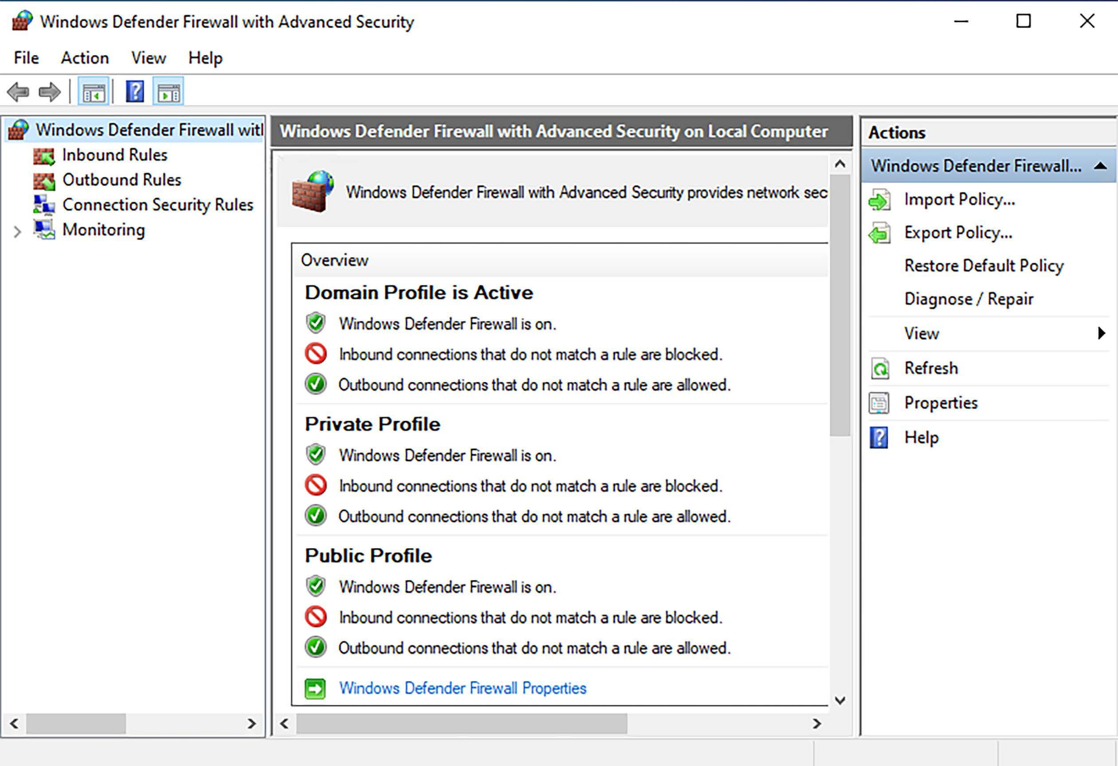Click the firewall icon in title bar
The image size is (1118, 766).
22,21
